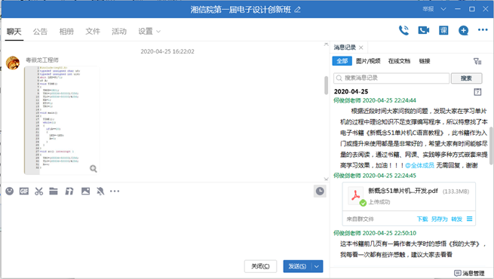Click the 2020-04-25 date heading

tap(351, 92)
